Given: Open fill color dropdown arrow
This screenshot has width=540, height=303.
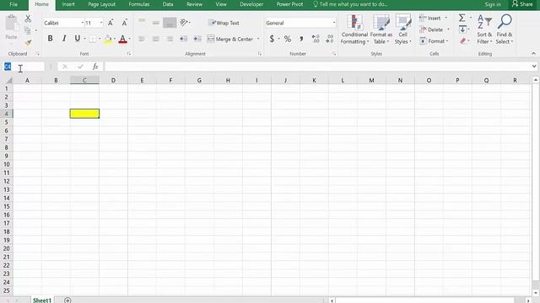Looking at the screenshot, I should pyautogui.click(x=115, y=39).
